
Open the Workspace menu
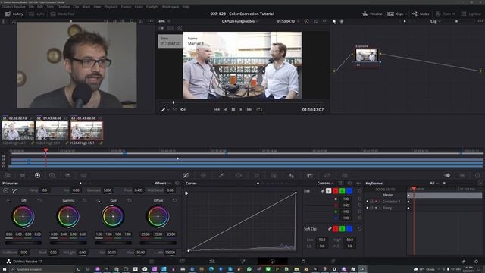170,7
